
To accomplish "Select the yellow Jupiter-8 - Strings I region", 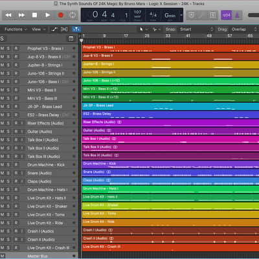I will click(170, 65).
